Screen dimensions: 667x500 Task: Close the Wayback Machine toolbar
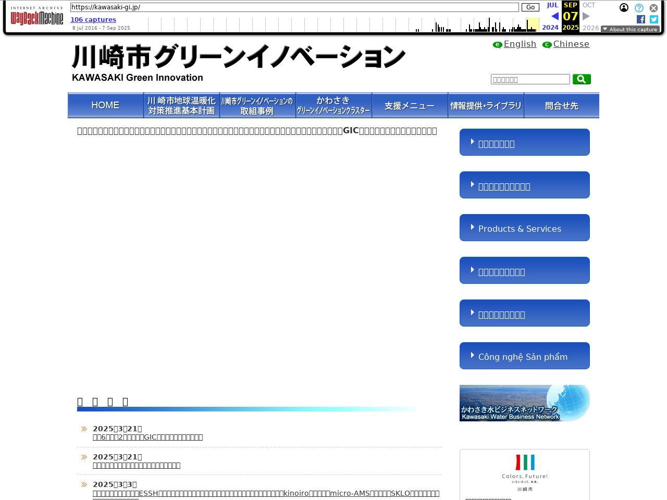point(653,8)
